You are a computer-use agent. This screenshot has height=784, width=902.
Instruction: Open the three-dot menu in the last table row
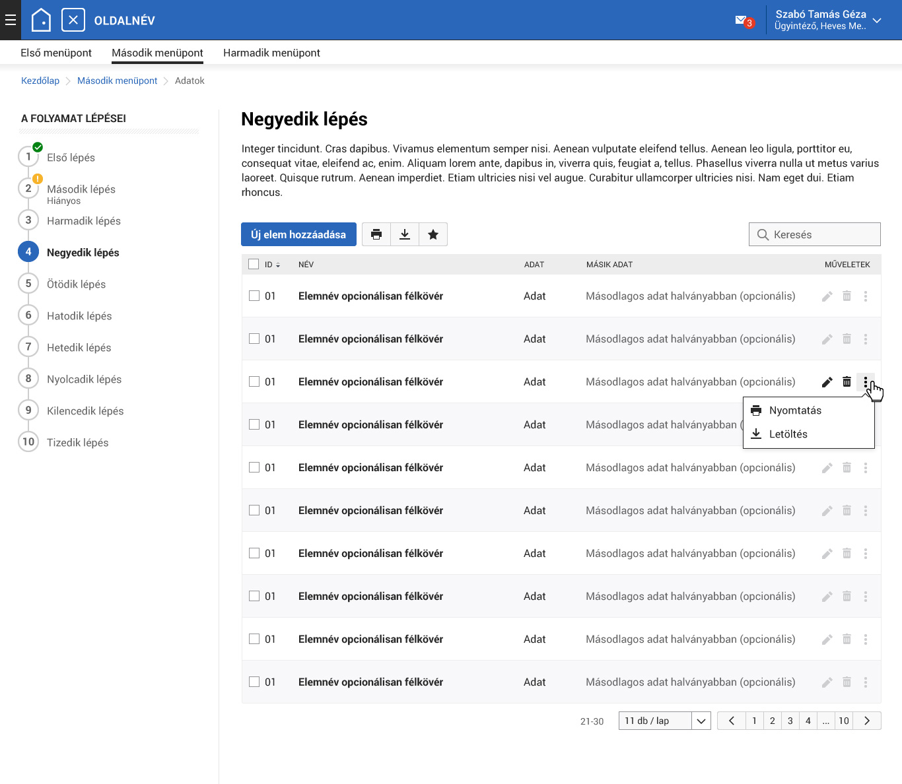866,682
